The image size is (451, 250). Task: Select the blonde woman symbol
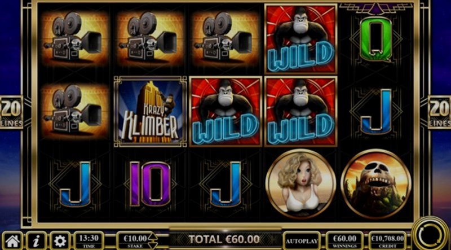pyautogui.click(x=300, y=184)
